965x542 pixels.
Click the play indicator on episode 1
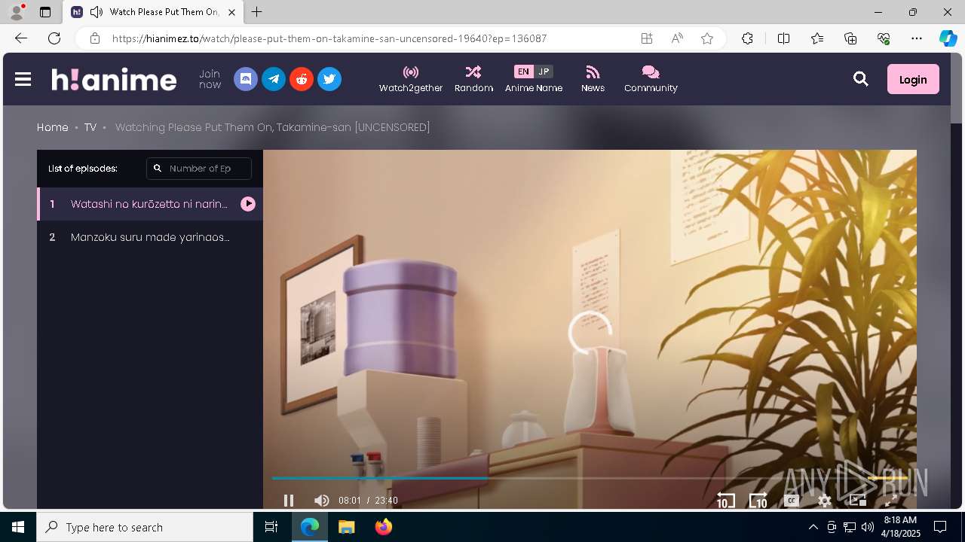coord(248,204)
